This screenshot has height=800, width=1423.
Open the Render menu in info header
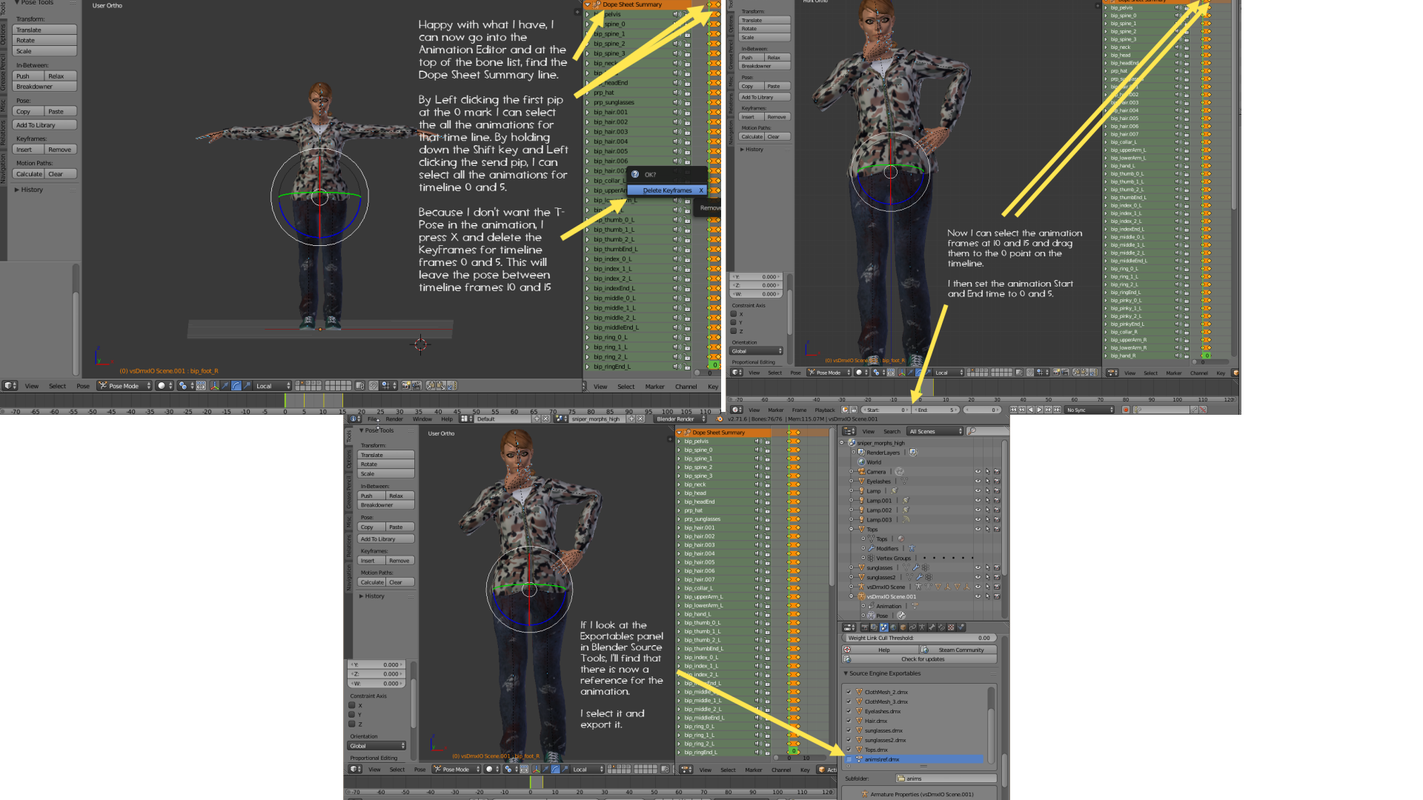tap(394, 419)
